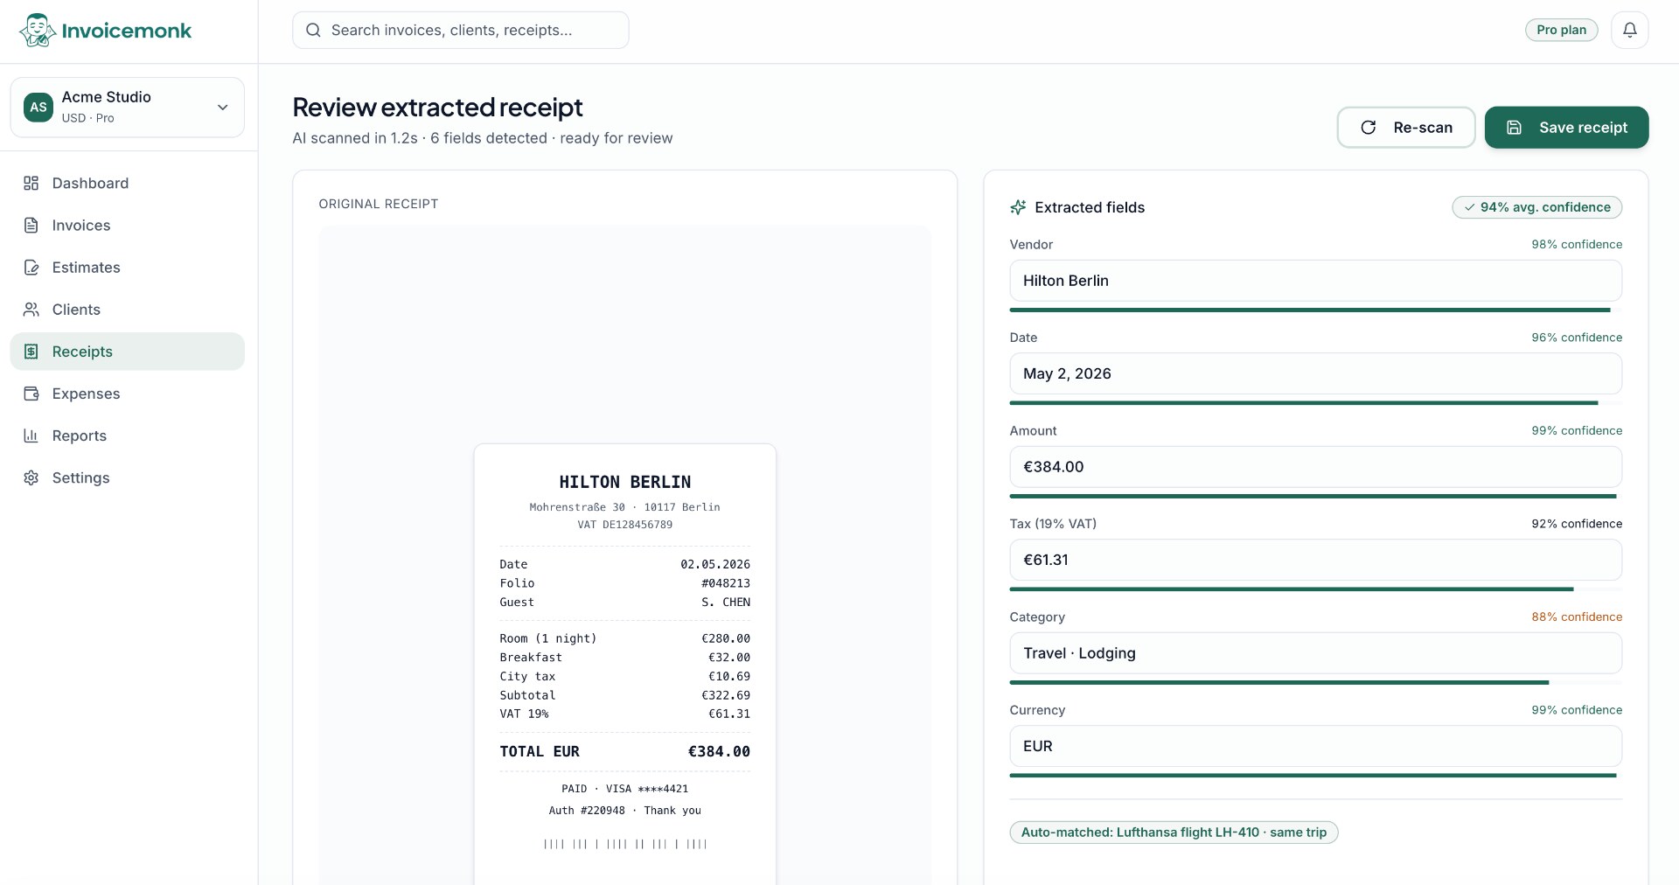1679x885 pixels.
Task: Click the Dashboard grid icon
Action: coord(31,183)
